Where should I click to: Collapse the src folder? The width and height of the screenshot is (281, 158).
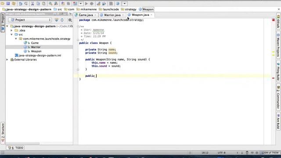12,35
